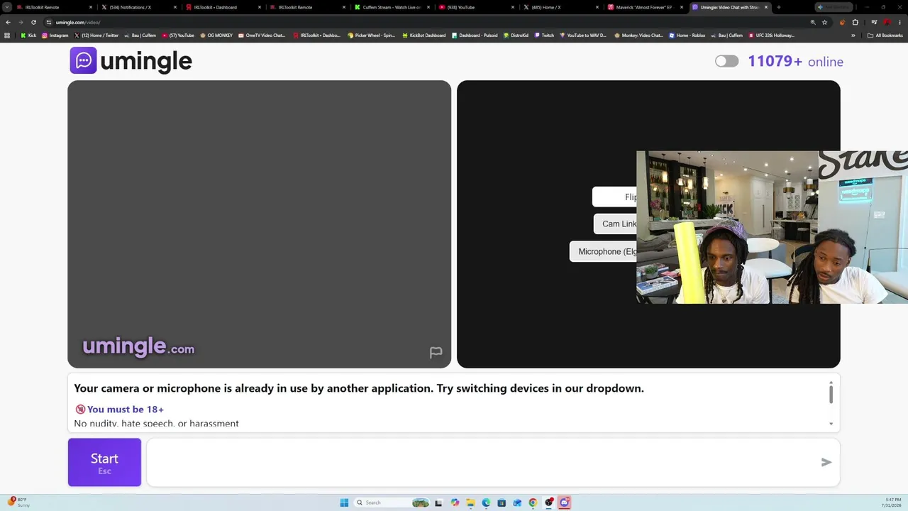908x511 pixels.
Task: Open Discord from the taskbar
Action: pos(564,502)
